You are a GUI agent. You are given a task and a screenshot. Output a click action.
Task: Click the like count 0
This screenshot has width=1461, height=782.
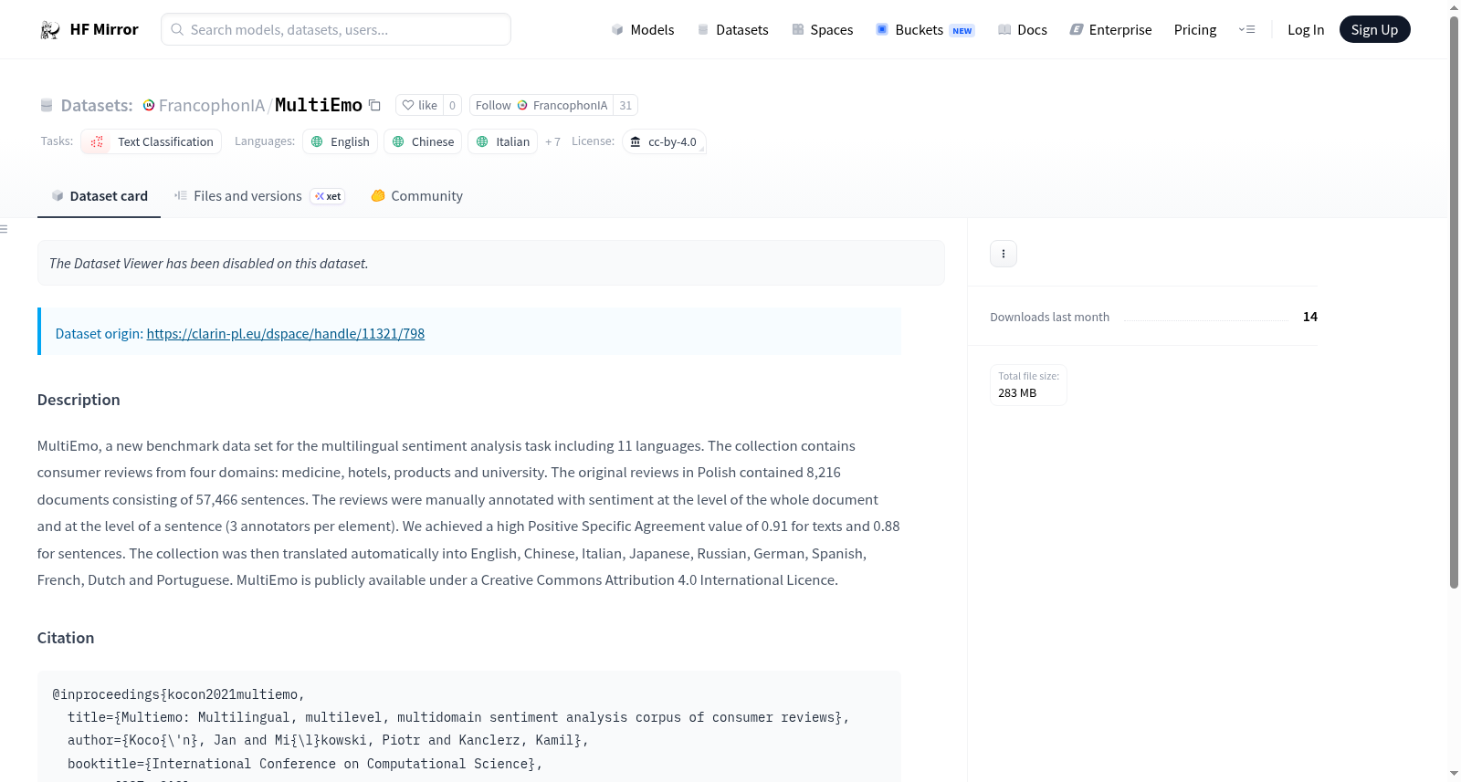pyautogui.click(x=452, y=105)
